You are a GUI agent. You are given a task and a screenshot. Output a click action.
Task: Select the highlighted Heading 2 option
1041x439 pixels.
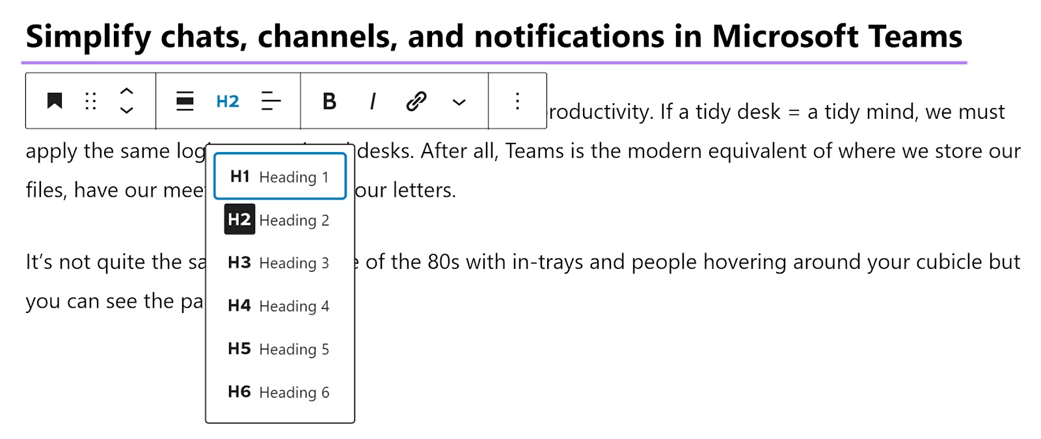(280, 220)
